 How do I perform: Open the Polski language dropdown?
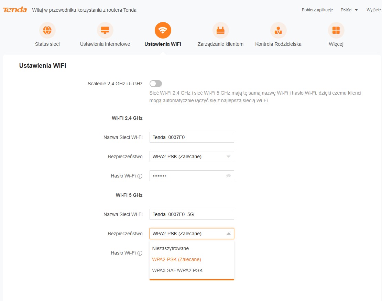(349, 10)
